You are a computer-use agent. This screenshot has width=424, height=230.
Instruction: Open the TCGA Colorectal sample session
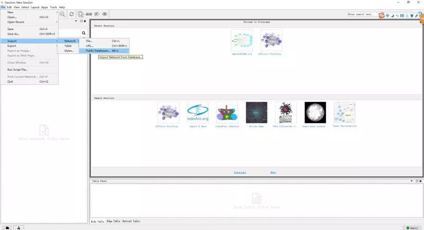286,113
